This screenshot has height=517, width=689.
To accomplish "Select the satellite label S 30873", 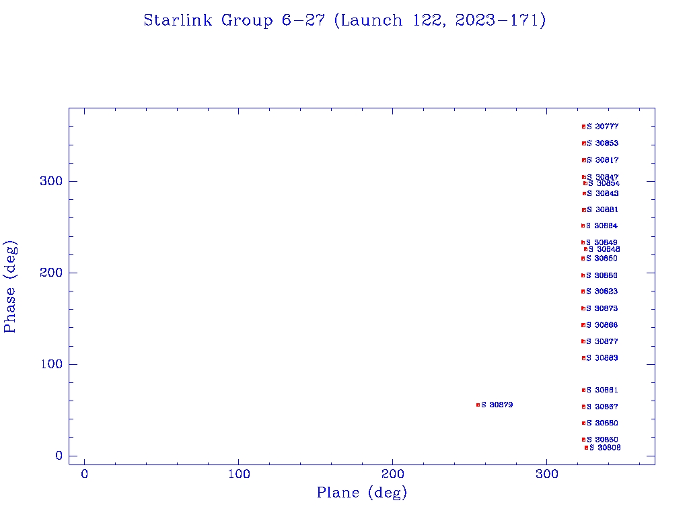I will click(602, 308).
